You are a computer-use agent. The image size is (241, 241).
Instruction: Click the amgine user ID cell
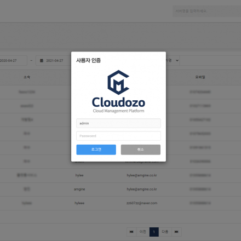pyautogui.click(x=79, y=190)
